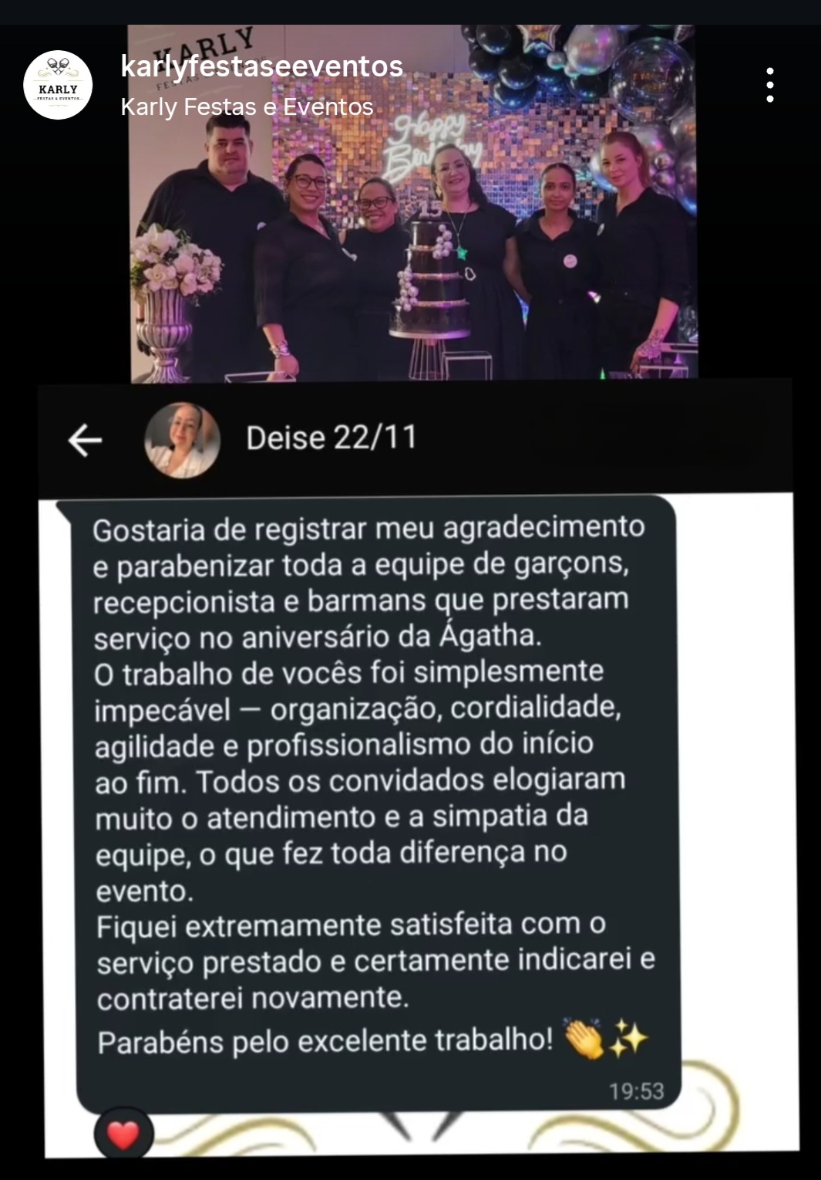Click the "Parabéns pelo excelente trabalho!" line

(325, 1041)
